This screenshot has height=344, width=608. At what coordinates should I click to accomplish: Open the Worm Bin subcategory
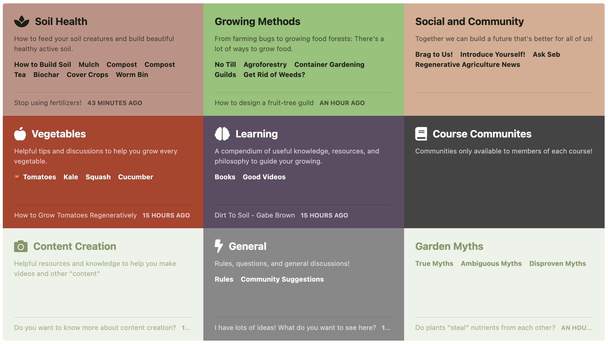pyautogui.click(x=132, y=75)
